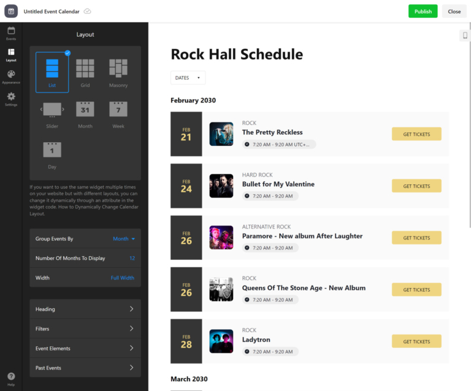Click the green Publish button
The width and height of the screenshot is (471, 391).
coord(423,11)
